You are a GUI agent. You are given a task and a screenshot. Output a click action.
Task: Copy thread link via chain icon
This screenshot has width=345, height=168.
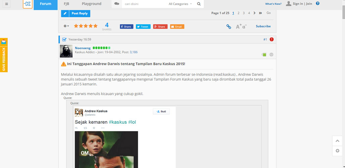point(229,26)
